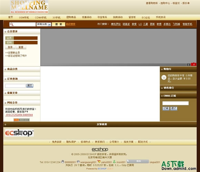The image size is (200, 172).
Task: Click footer link 配送方式
Action: pyautogui.click(x=143, y=142)
